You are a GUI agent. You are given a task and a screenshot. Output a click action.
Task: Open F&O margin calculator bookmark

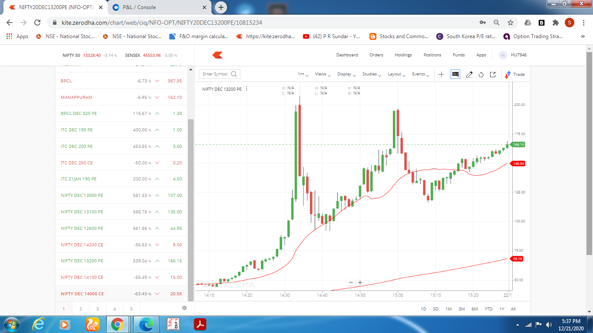coord(198,36)
